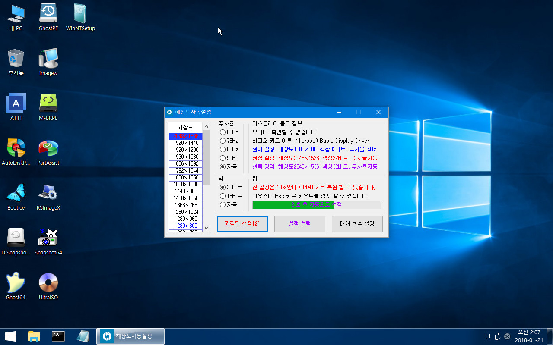
Task: Select the 해상도자동설정 taskbar button
Action: click(x=130, y=336)
